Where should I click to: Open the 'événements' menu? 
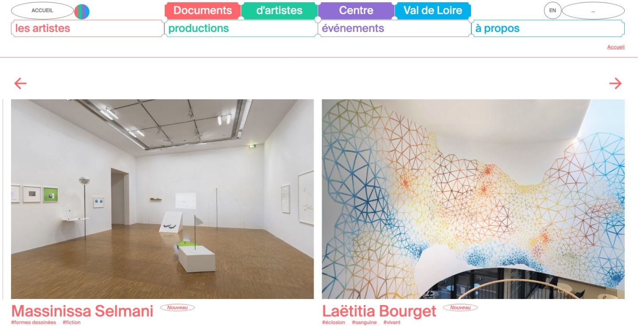click(x=394, y=28)
